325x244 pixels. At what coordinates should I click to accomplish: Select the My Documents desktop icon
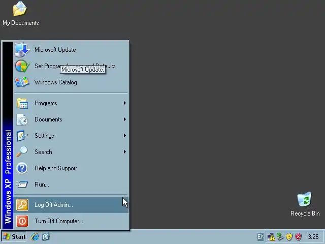coord(20,14)
